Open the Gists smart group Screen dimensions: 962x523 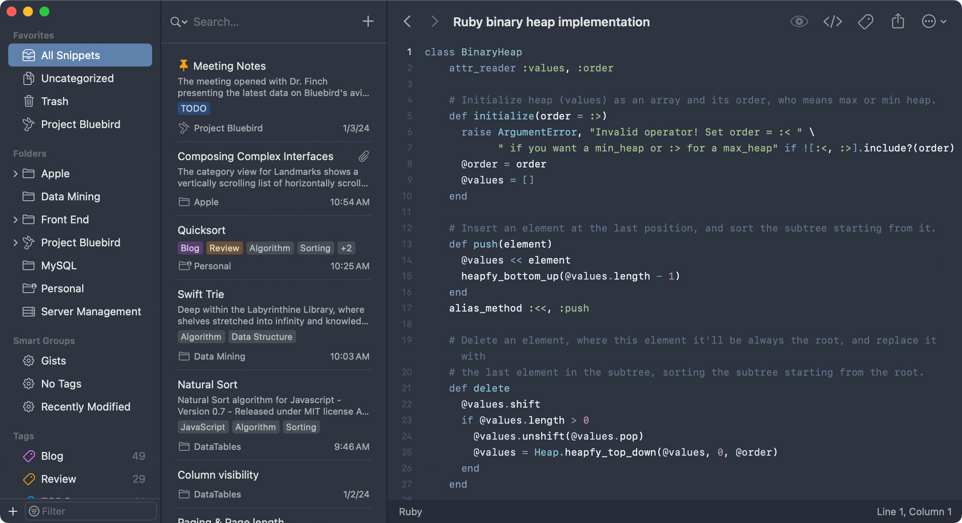(x=53, y=360)
